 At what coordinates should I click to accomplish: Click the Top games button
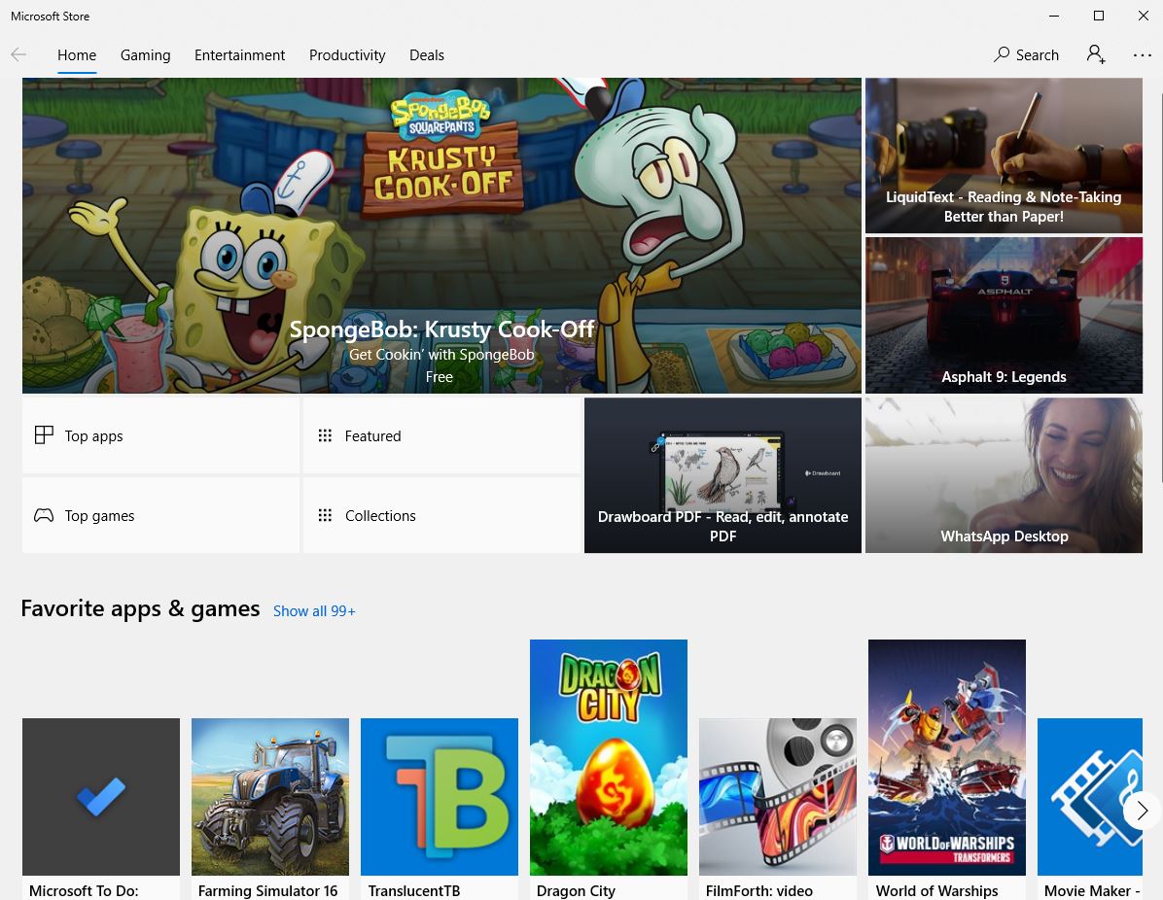coord(161,515)
